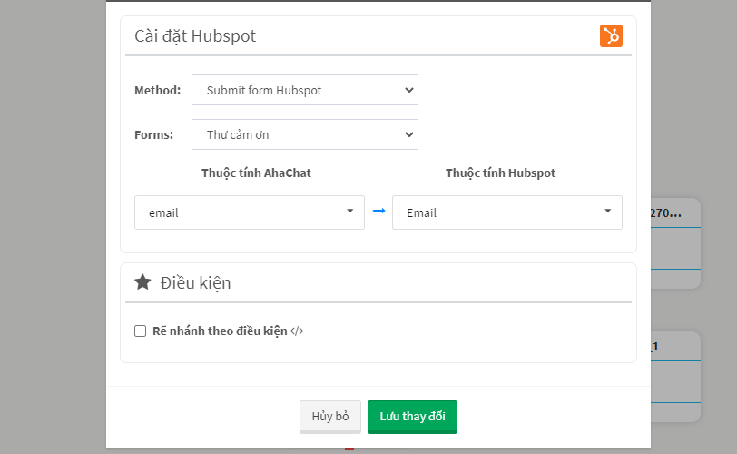The image size is (737, 454).
Task: Click the Hủy bỏ cancel button
Action: tap(330, 417)
